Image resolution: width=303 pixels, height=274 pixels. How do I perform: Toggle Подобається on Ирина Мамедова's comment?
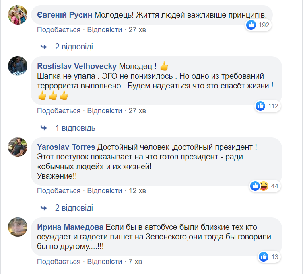(59, 262)
